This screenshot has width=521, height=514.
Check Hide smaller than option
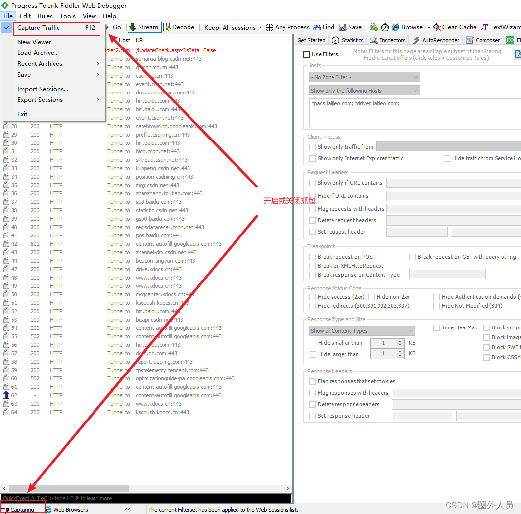tap(313, 343)
